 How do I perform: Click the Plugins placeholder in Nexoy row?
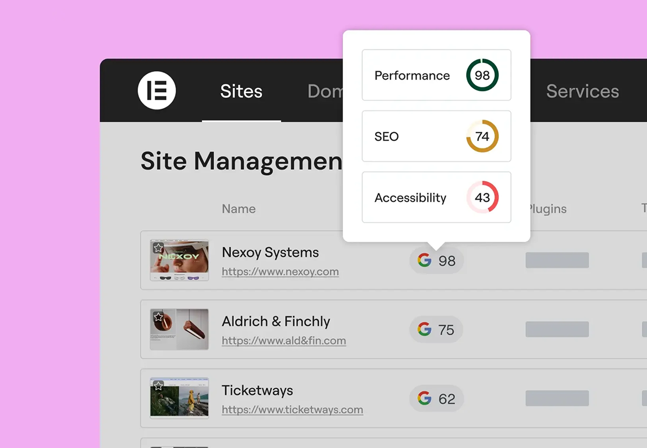tap(557, 260)
